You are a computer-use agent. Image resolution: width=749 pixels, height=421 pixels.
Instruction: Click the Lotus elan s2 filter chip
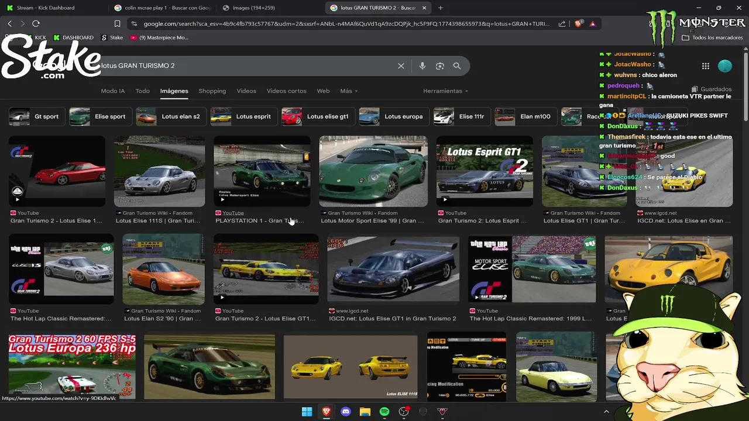170,116
